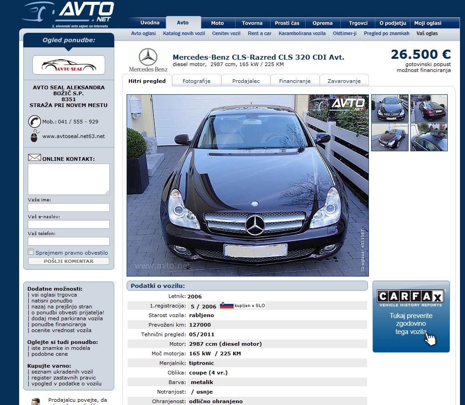
Task: Switch to the Prodajalec tab
Action: pos(246,81)
